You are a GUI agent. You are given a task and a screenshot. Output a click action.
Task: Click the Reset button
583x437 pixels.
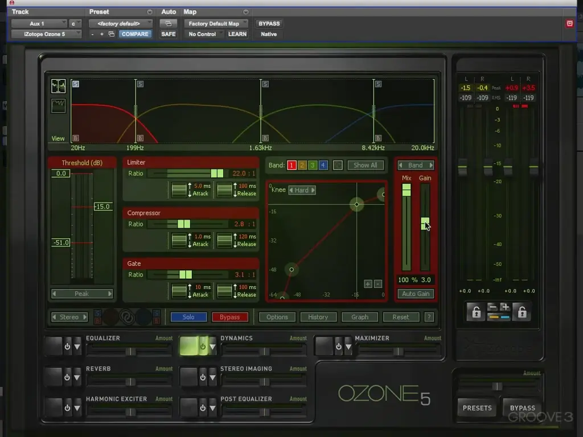pyautogui.click(x=401, y=317)
